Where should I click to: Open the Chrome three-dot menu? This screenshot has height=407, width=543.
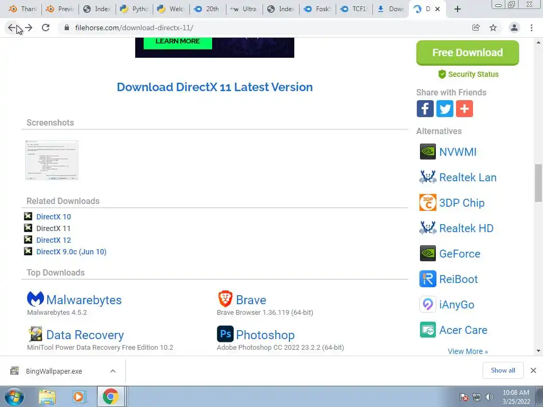[531, 28]
